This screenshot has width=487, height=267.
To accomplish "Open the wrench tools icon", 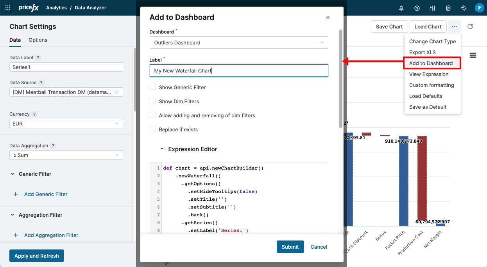I will (x=464, y=8).
